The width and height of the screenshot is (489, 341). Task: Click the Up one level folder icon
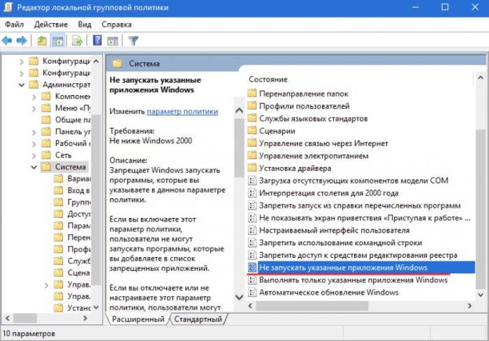pos(42,41)
